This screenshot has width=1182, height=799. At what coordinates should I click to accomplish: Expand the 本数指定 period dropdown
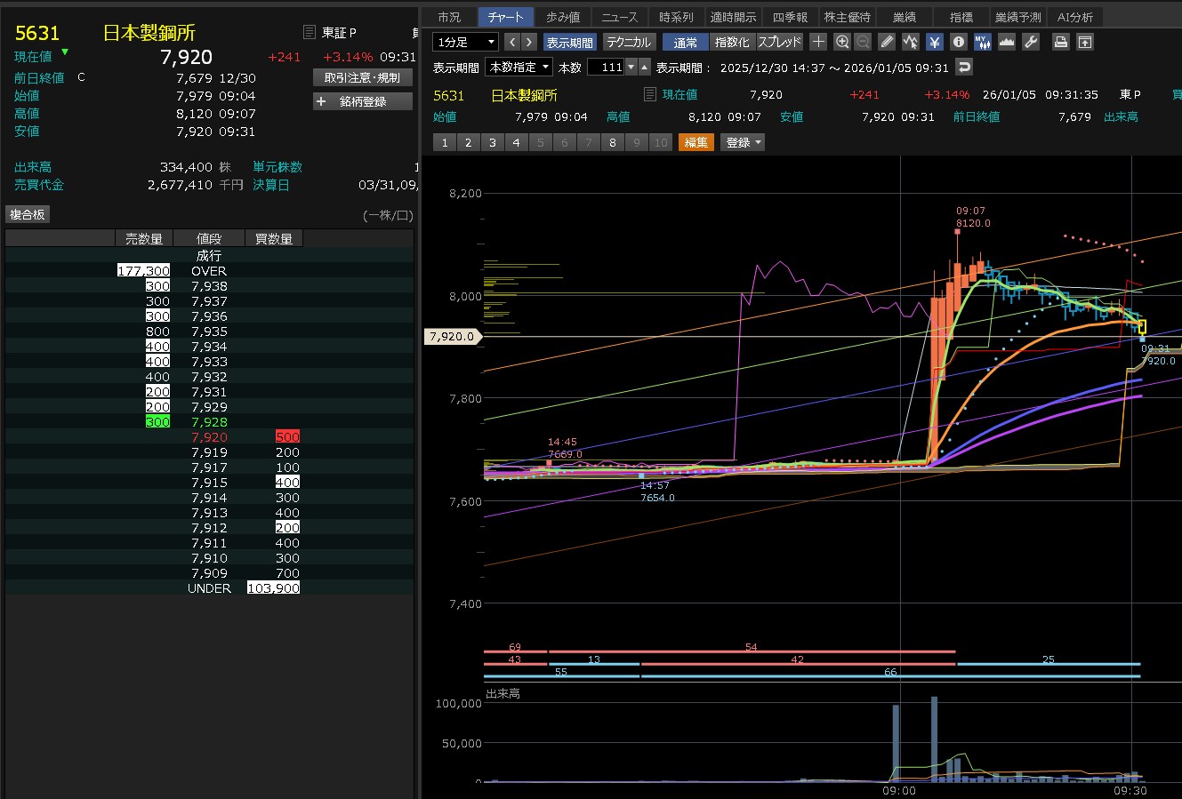(x=519, y=68)
